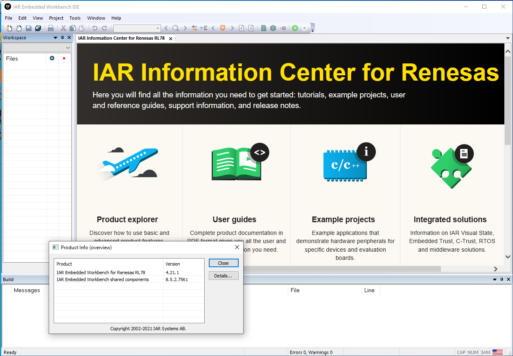Image resolution: width=513 pixels, height=356 pixels.
Task: Click the Files column header in Workspace
Action: click(25, 59)
